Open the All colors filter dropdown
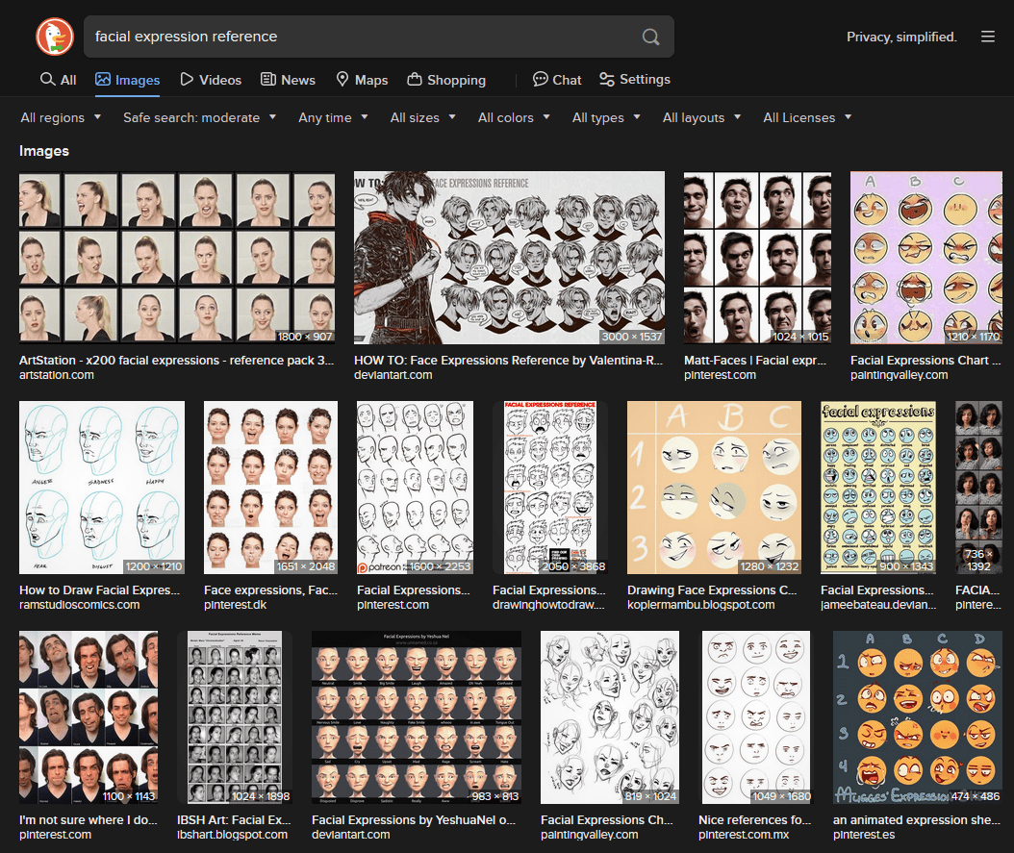The image size is (1014, 853). pos(514,117)
